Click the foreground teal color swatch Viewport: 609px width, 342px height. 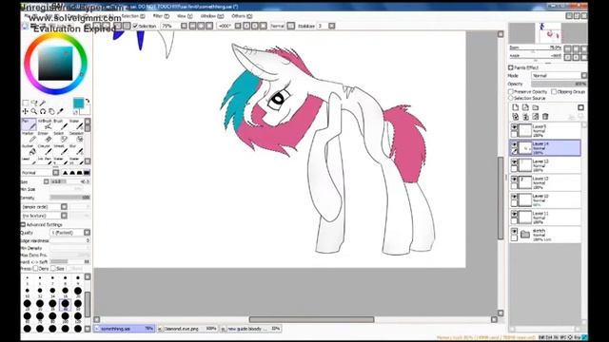pyautogui.click(x=78, y=104)
